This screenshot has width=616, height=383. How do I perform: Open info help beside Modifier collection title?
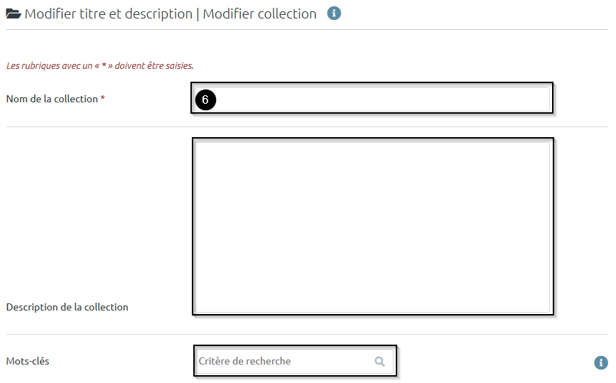(x=334, y=14)
